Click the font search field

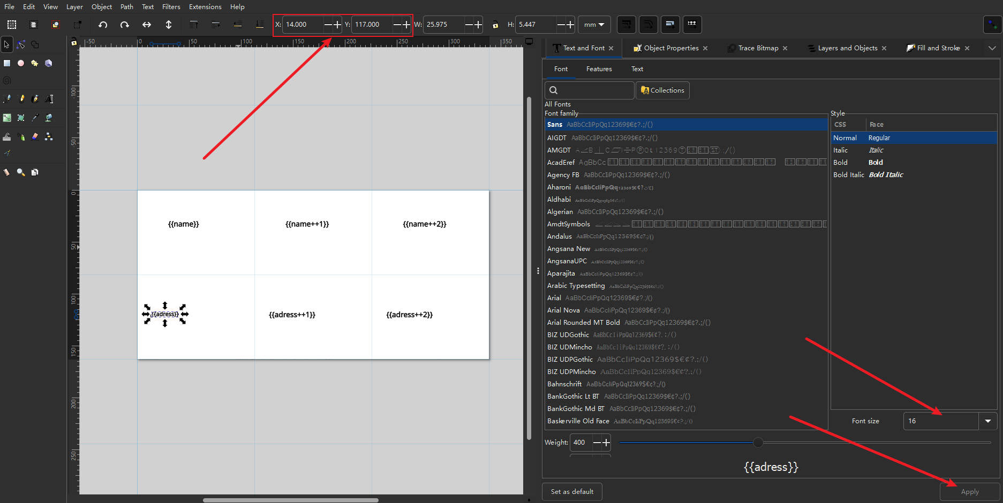[590, 90]
